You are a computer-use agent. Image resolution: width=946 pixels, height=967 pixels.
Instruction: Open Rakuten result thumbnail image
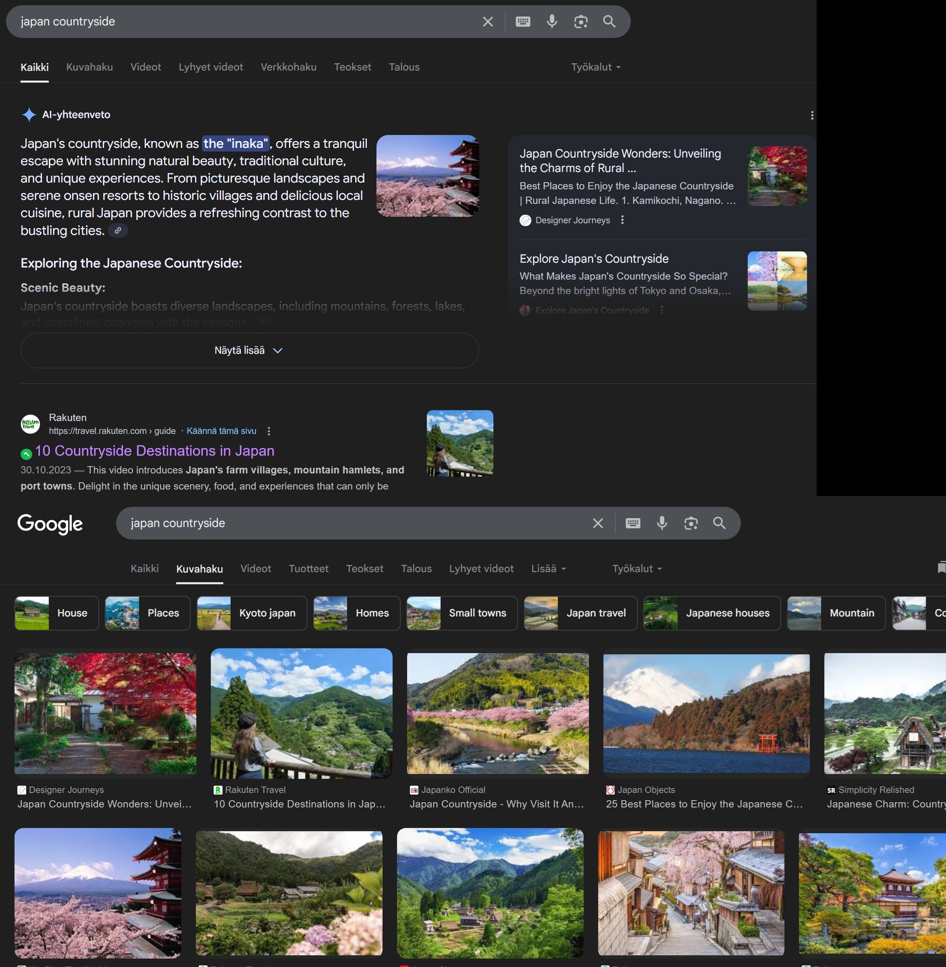click(x=460, y=444)
